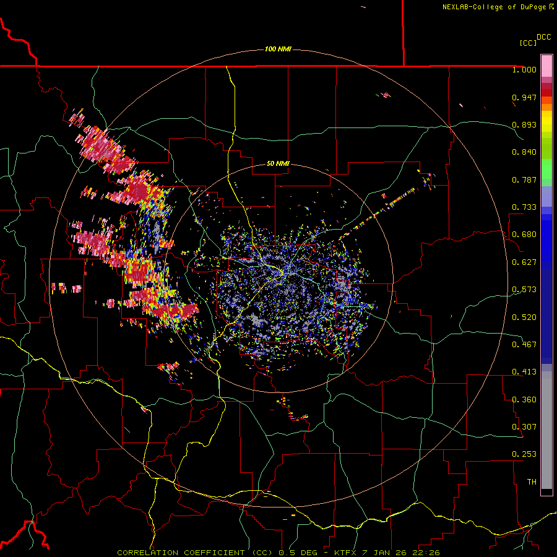Click the 50 NMI range ring label

point(278,163)
